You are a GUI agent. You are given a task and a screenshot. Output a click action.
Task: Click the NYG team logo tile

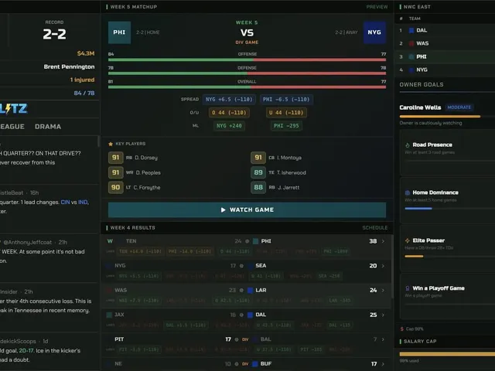[x=374, y=32]
